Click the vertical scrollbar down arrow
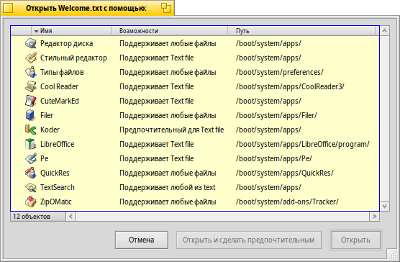The height and width of the screenshot is (262, 400). [384, 206]
